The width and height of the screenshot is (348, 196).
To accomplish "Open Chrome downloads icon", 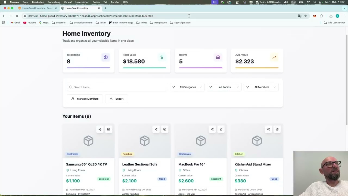I will click(x=331, y=16).
